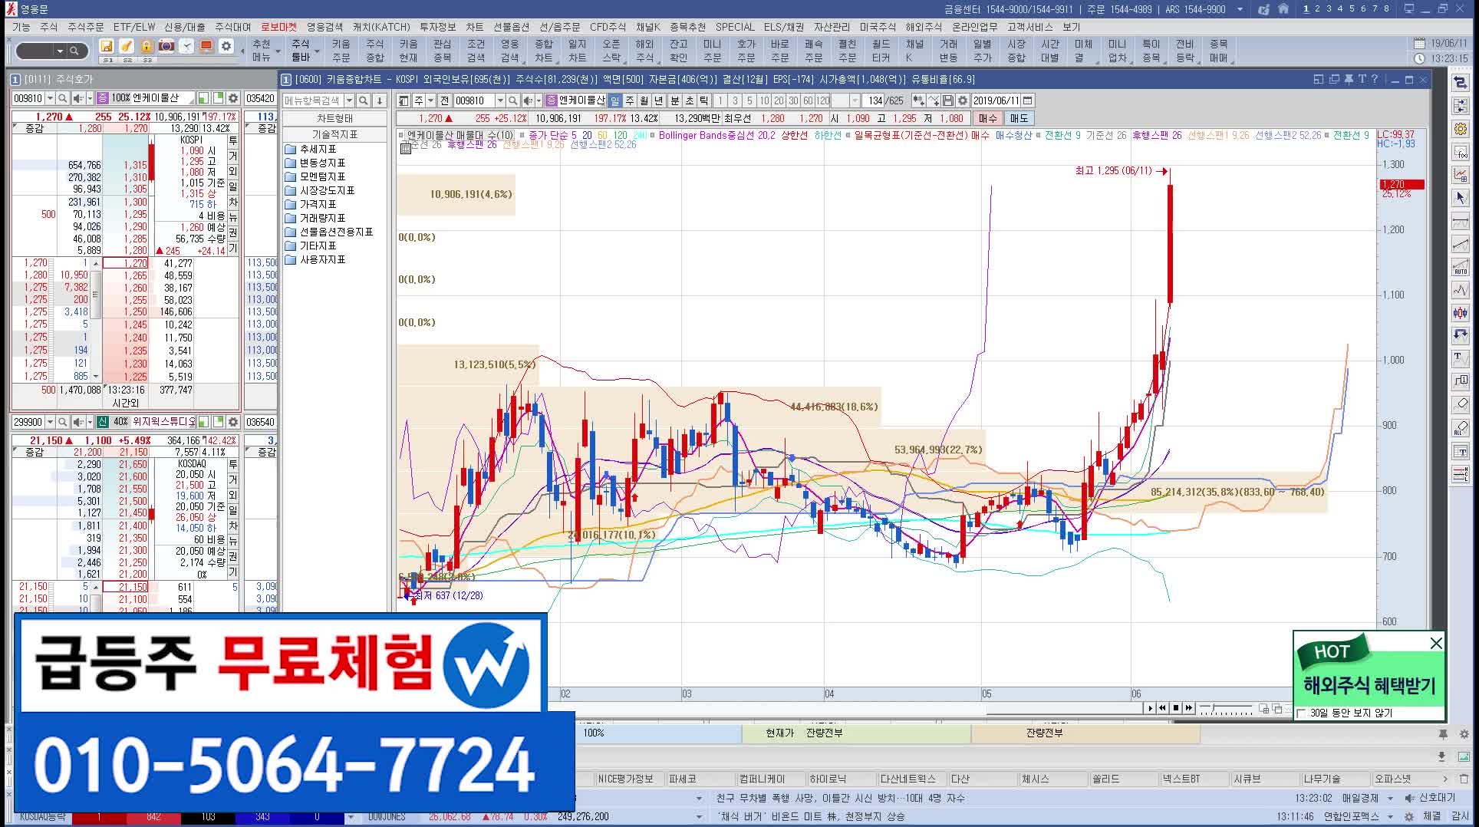Check the 30일 동안 보지 않기 checkbox

click(x=1301, y=713)
